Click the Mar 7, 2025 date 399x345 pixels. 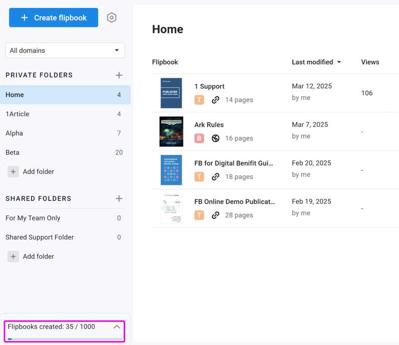tap(310, 125)
